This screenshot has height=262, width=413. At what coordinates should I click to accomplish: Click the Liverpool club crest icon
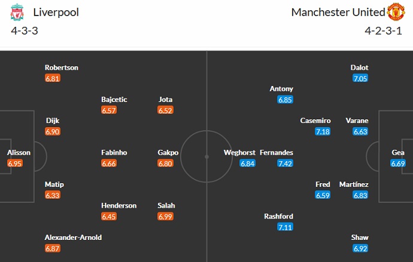[18, 12]
